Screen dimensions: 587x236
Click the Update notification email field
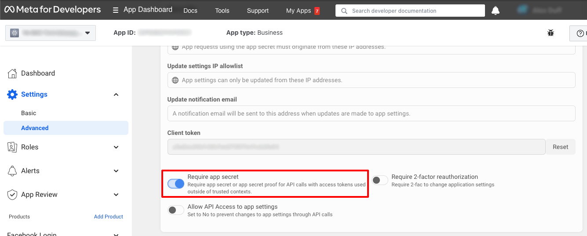pos(372,113)
